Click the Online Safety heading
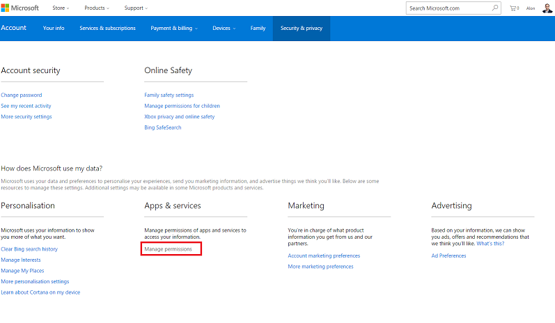Image resolution: width=555 pixels, height=323 pixels. (168, 70)
